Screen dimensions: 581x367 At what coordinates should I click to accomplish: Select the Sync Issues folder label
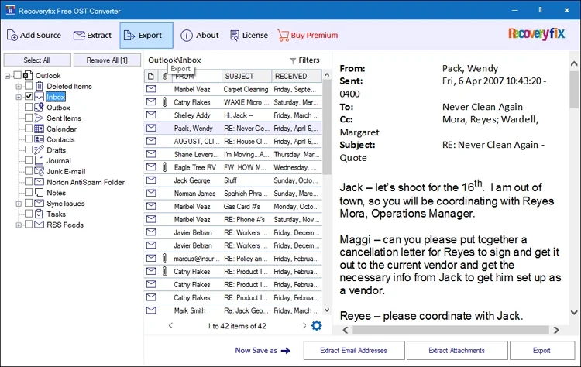(66, 204)
